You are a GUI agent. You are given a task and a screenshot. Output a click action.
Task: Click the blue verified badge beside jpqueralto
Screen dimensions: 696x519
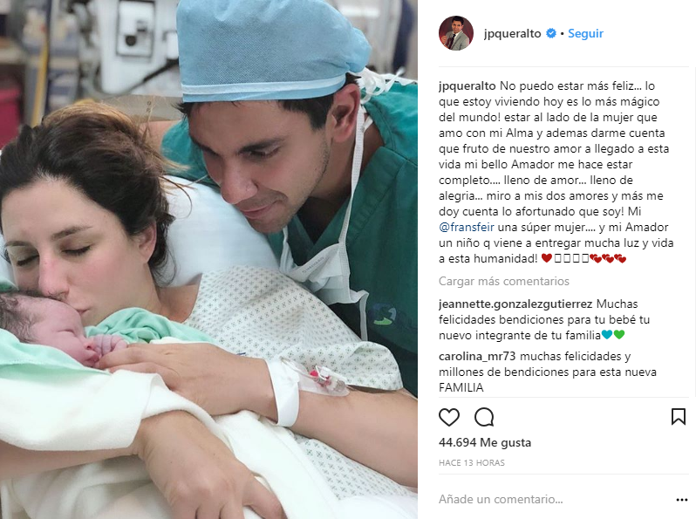(551, 33)
